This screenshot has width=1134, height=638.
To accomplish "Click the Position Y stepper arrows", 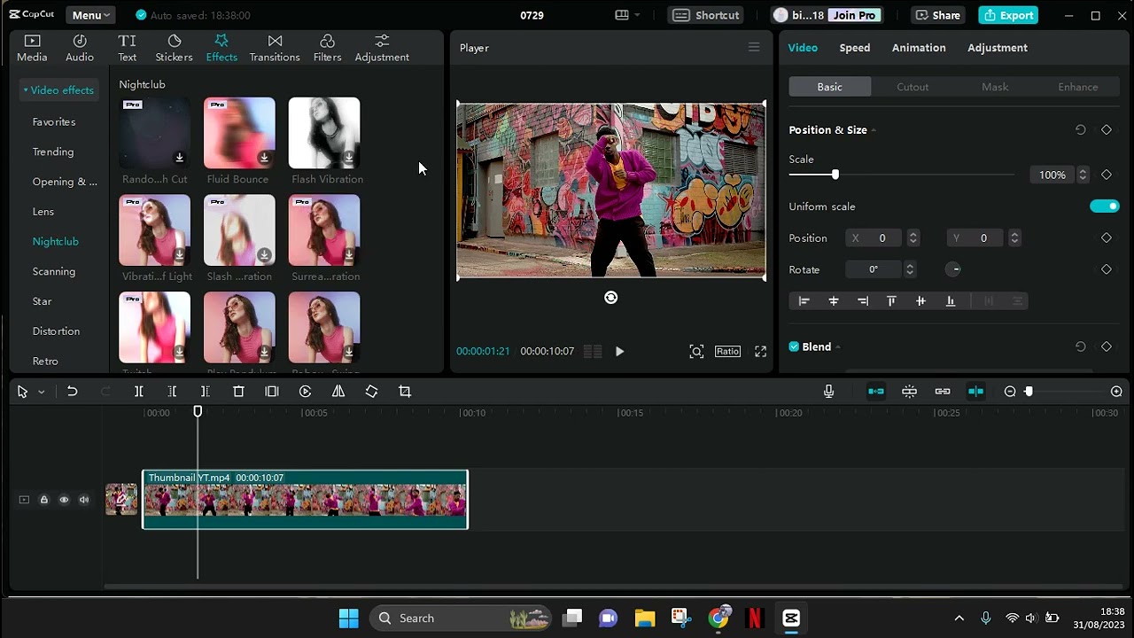I will click(1014, 238).
